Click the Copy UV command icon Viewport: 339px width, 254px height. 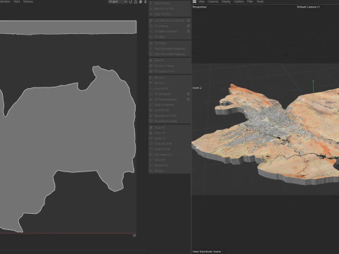(x=151, y=127)
